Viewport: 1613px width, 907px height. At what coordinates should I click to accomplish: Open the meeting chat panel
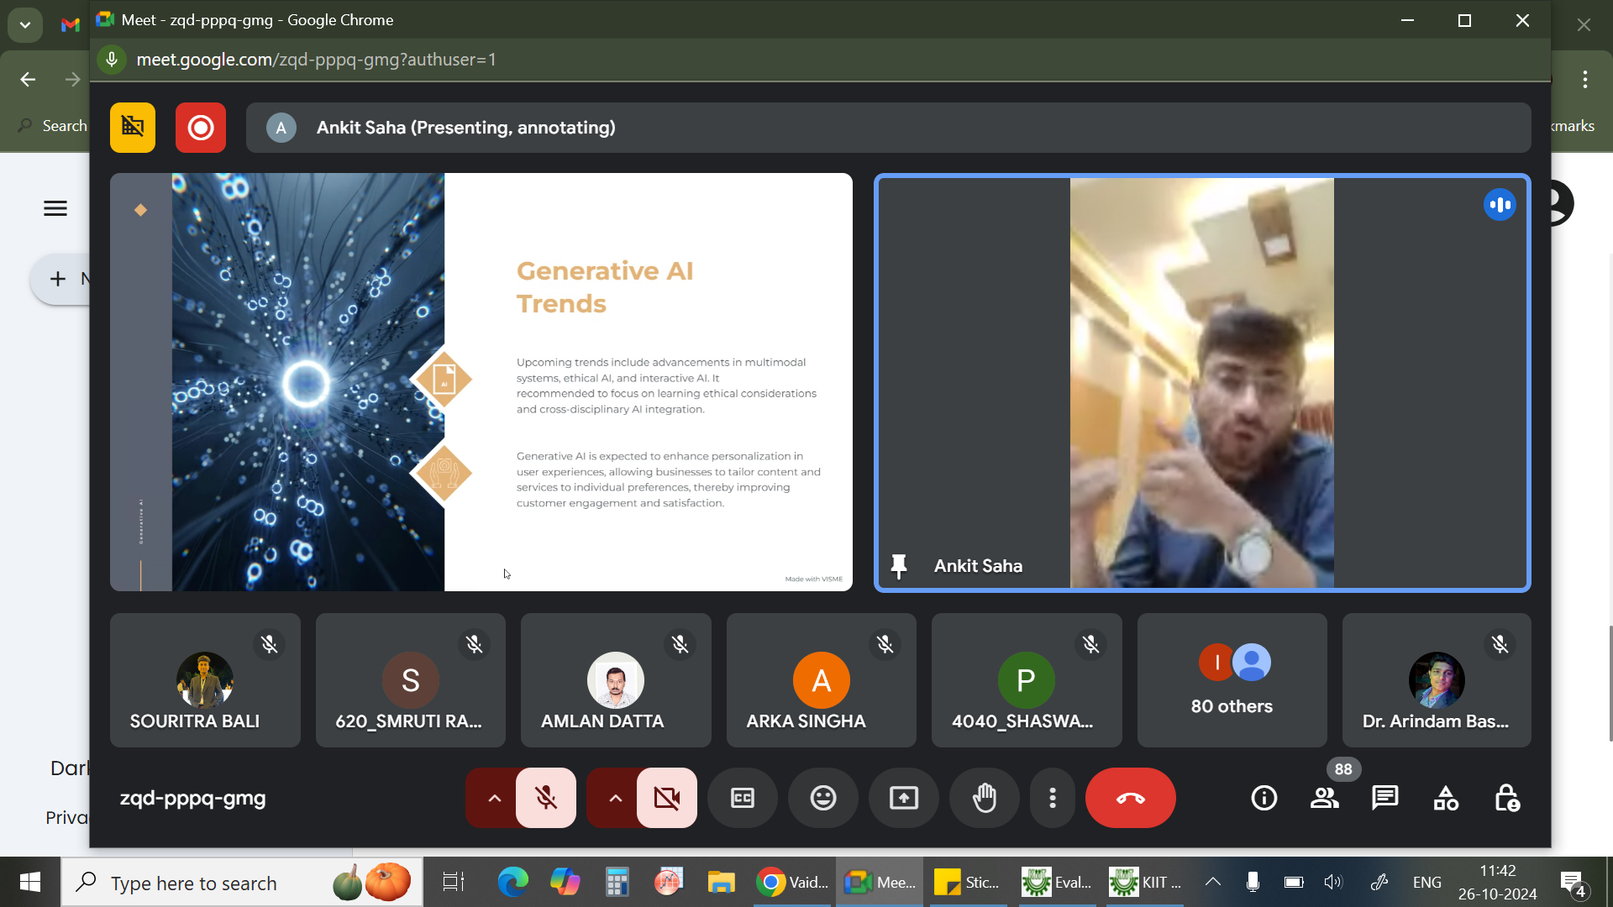(x=1384, y=798)
